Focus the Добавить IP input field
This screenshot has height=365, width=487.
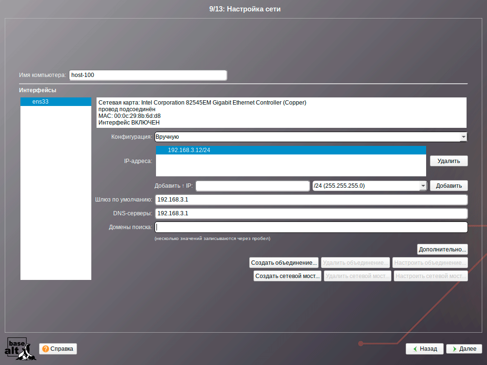point(253,186)
